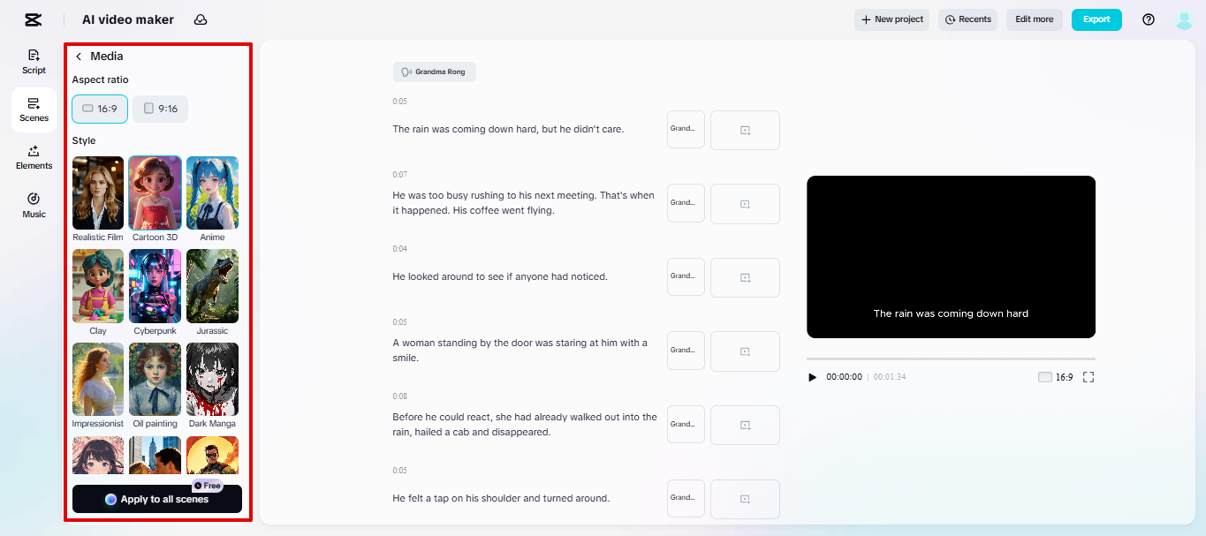
Task: Open the Music tab
Action: click(34, 206)
